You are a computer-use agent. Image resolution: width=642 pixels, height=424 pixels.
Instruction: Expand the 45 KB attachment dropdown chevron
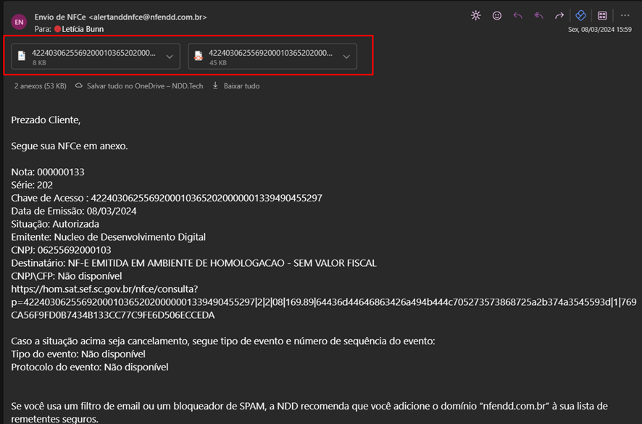[346, 57]
